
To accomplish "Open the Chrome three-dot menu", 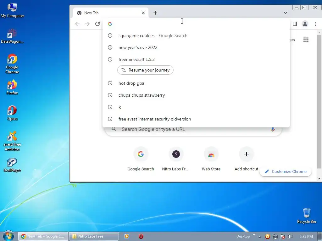I will coord(315,24).
